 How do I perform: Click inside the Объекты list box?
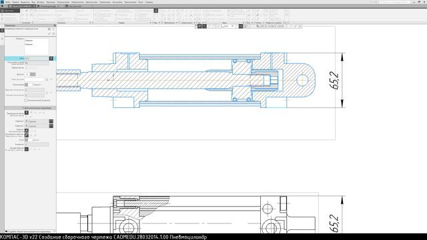click(37, 47)
